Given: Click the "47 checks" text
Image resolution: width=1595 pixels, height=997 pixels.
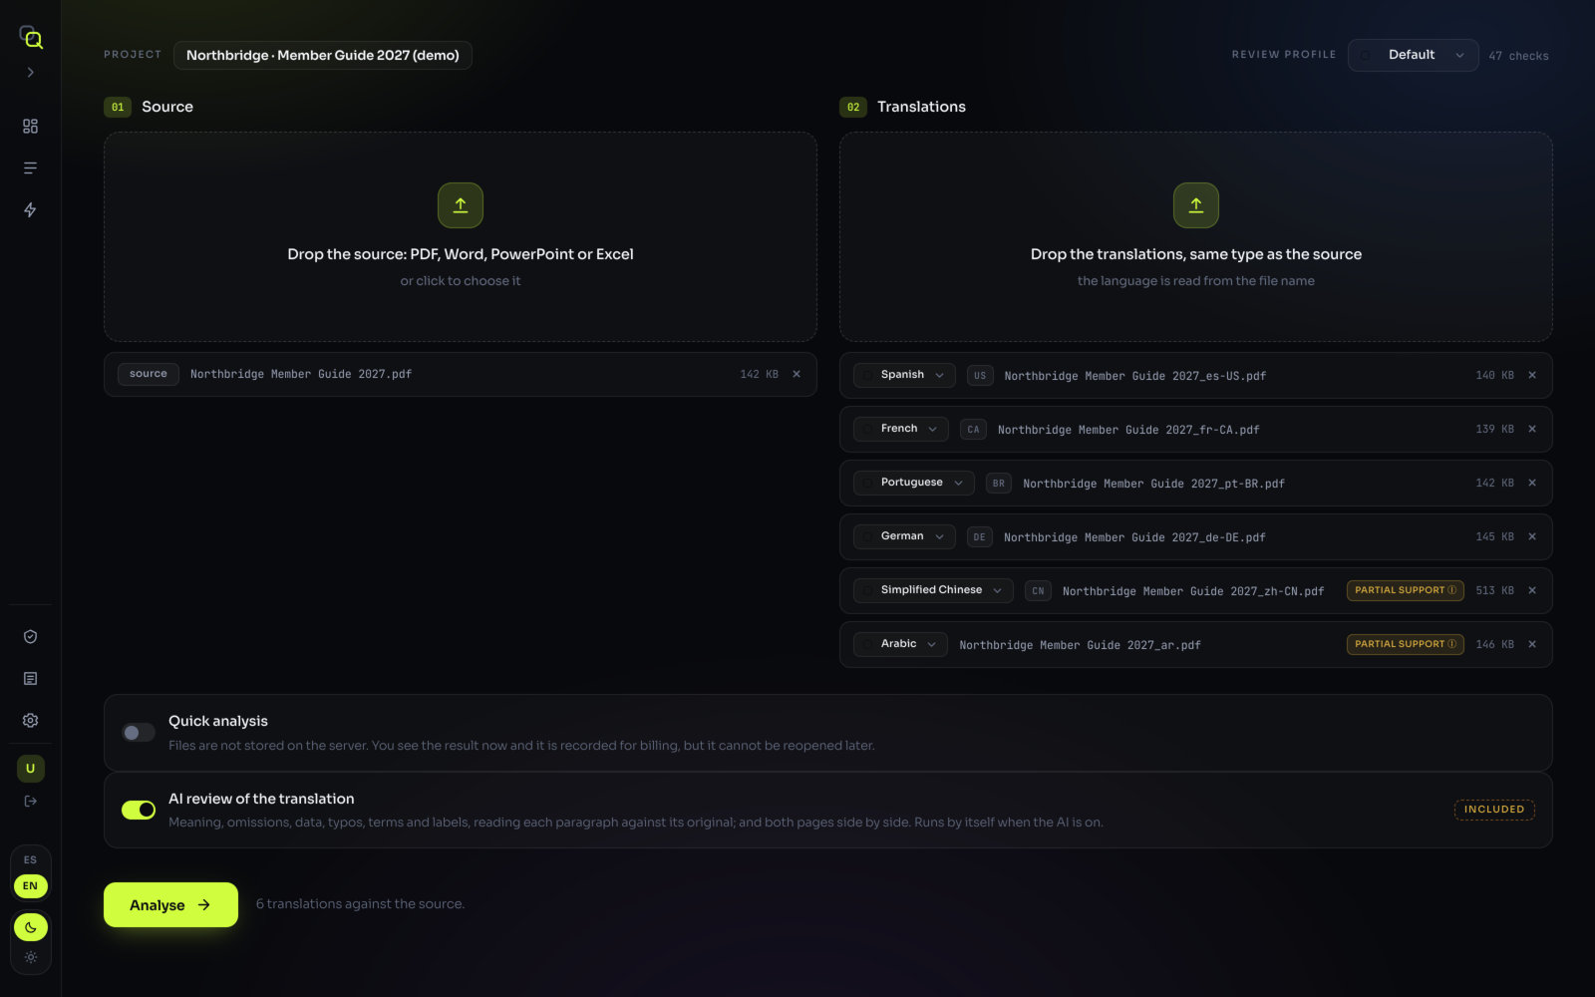Looking at the screenshot, I should [x=1519, y=56].
